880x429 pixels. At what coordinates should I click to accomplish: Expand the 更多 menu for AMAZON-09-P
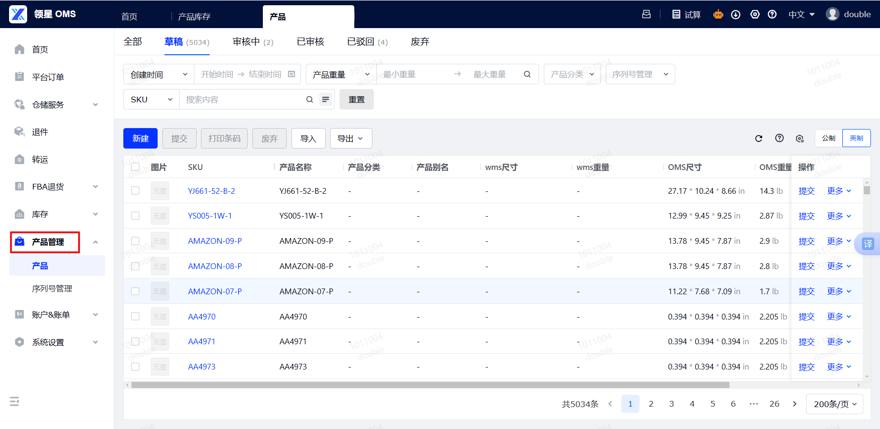839,241
